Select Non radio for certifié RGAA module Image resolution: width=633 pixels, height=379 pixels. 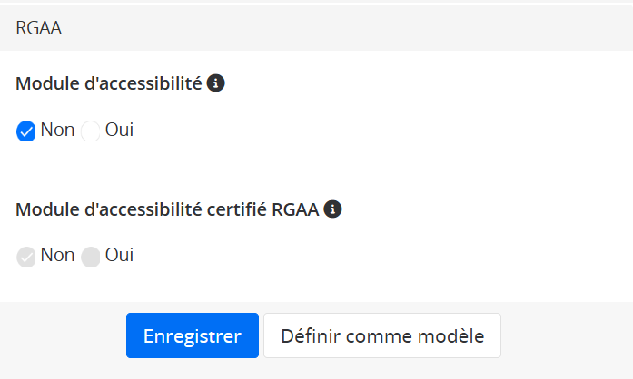[26, 257]
